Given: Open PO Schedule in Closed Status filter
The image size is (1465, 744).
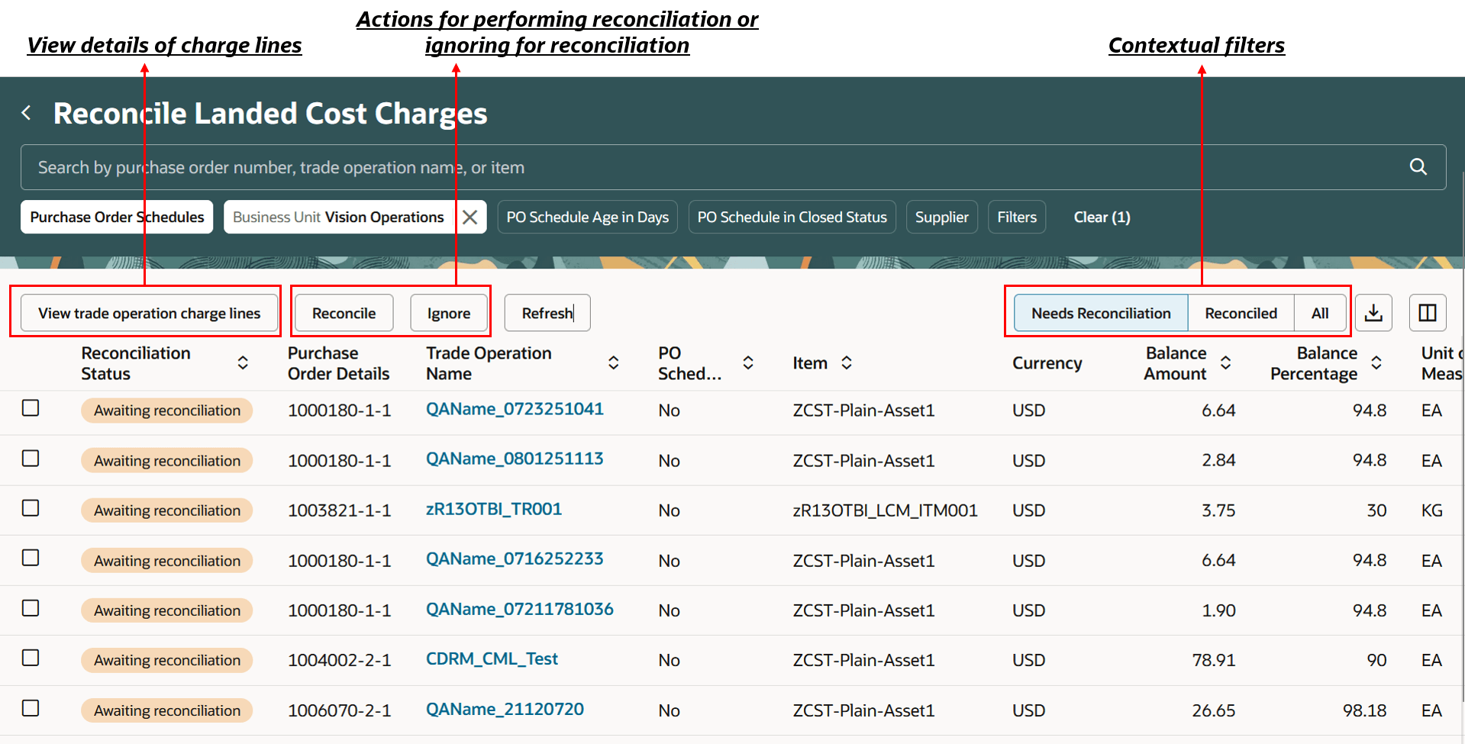Looking at the screenshot, I should [x=792, y=217].
